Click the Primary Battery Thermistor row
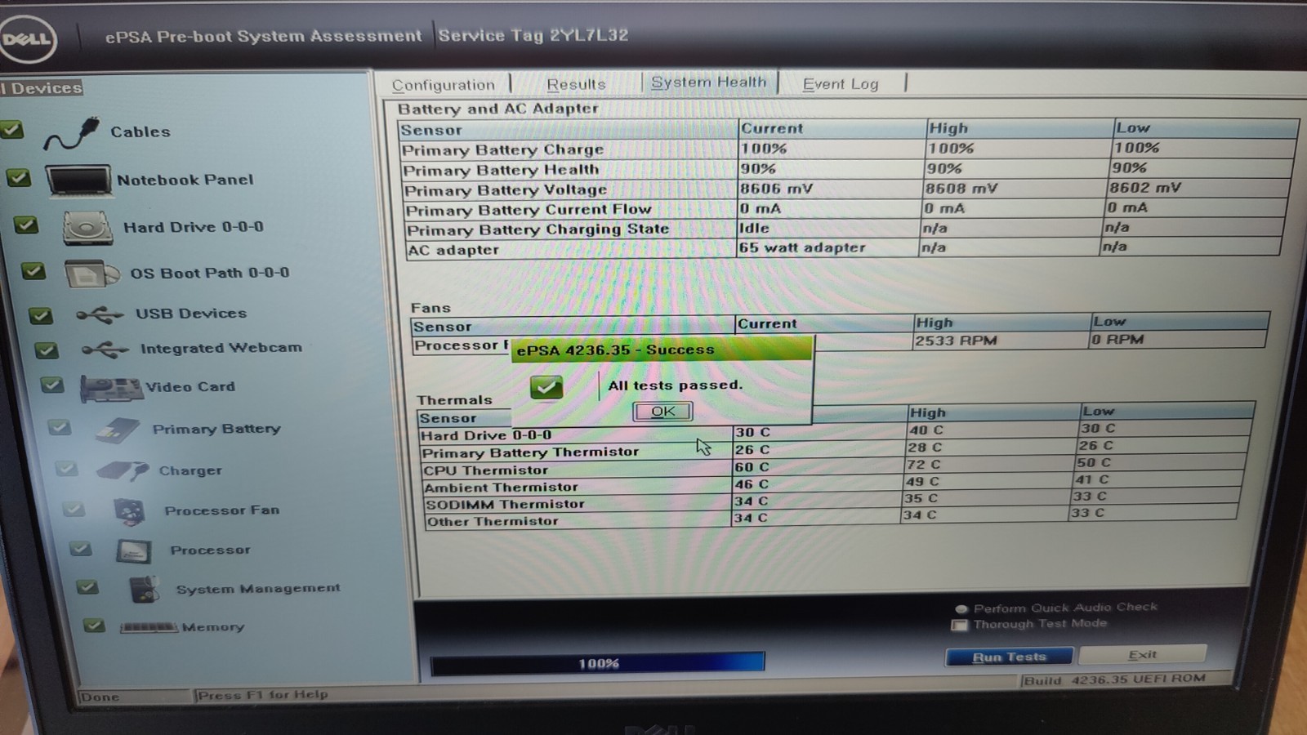 coord(834,449)
